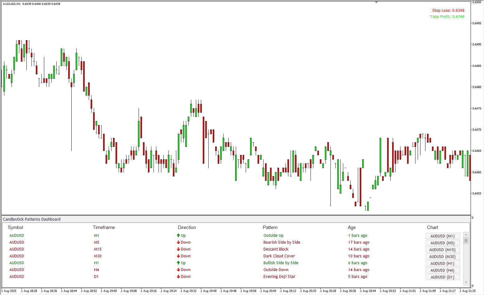
Task: Open the AUDUSD (D1) chart button
Action: [443, 277]
